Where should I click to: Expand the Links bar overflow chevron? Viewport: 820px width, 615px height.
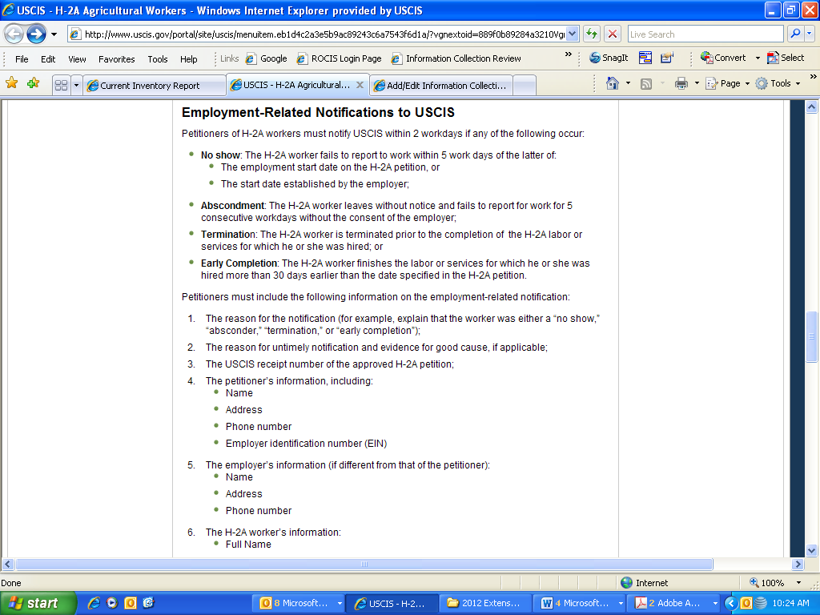click(569, 54)
